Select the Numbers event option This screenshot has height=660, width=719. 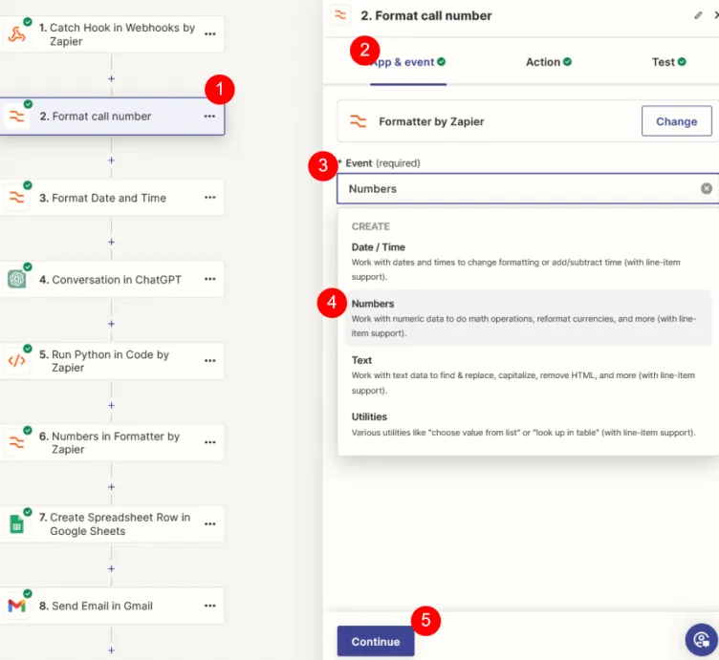pos(528,318)
